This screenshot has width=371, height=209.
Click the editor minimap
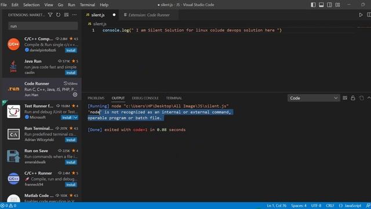pos(363,28)
